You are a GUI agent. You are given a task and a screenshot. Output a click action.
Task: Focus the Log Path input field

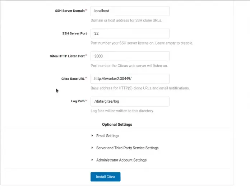click(130, 102)
